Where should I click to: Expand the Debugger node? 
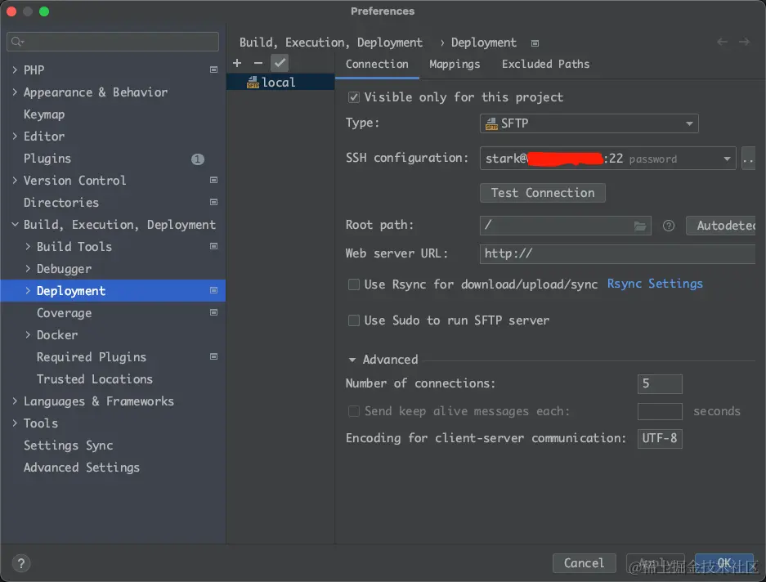[x=28, y=268]
